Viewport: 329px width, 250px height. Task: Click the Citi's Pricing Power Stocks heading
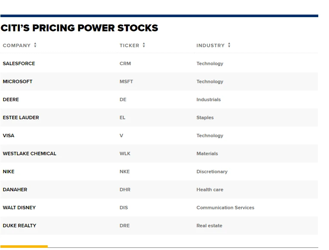pos(79,28)
